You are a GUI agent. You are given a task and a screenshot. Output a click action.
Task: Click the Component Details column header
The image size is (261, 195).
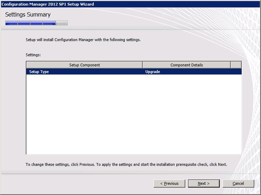click(x=186, y=65)
